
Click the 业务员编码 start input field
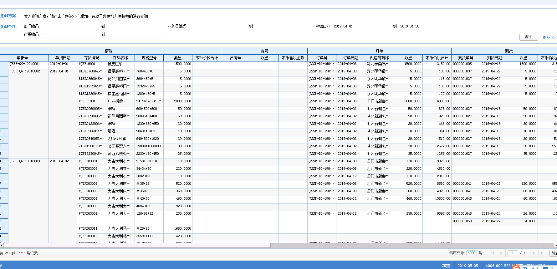pos(217,27)
